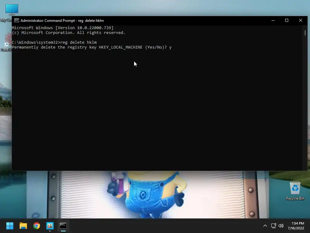Viewport: 310px width, 233px height.
Task: Click the Command Prompt vertical scrollbar thumb
Action: 305,33
